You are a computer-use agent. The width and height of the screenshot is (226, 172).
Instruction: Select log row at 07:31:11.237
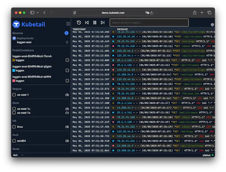[143, 46]
